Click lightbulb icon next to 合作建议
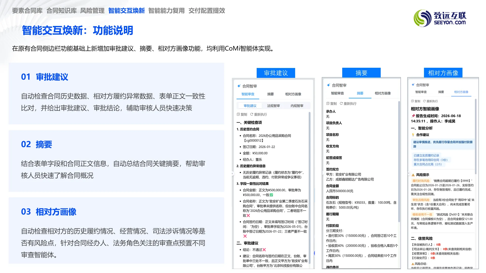 pyautogui.click(x=413, y=135)
